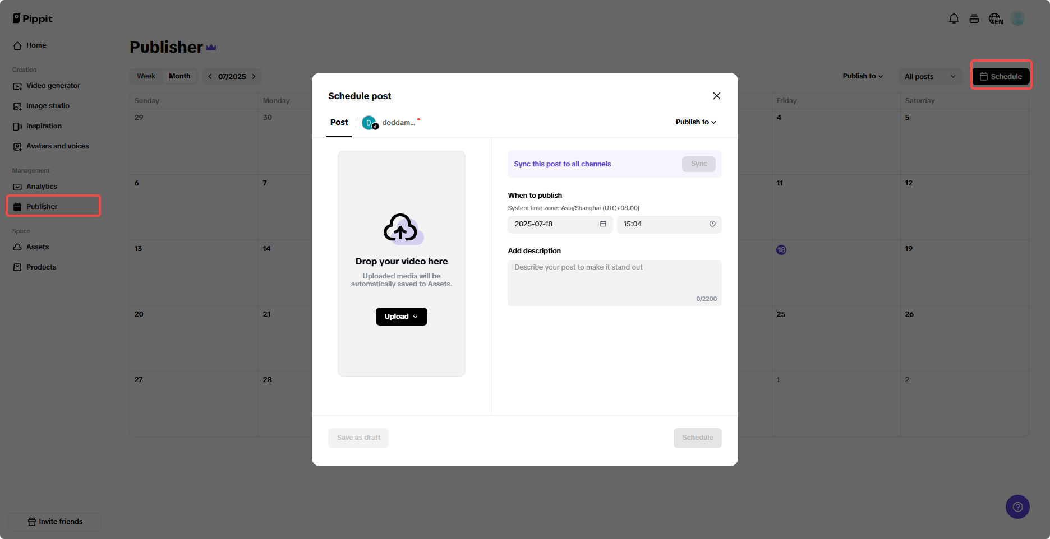Open language globe EN selector

[996, 19]
